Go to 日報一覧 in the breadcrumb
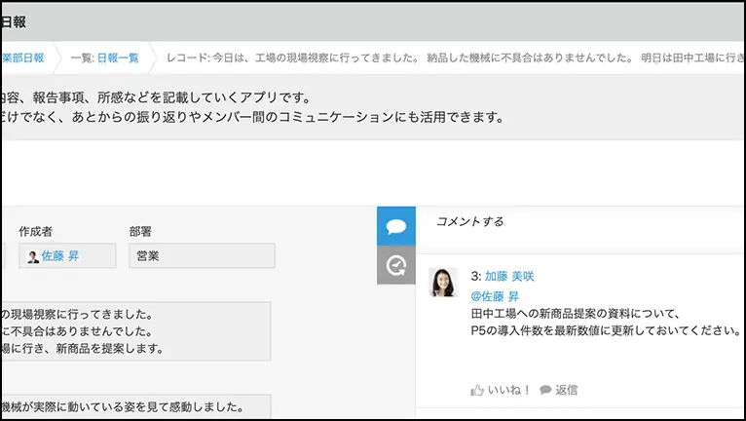The width and height of the screenshot is (746, 421). [x=118, y=57]
